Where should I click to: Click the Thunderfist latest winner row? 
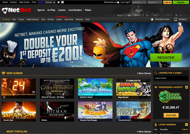171,129
